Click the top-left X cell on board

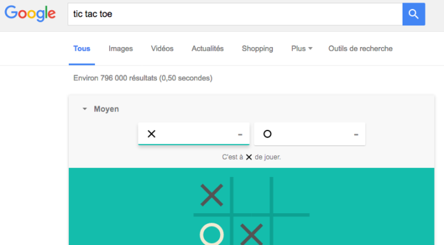click(x=212, y=195)
